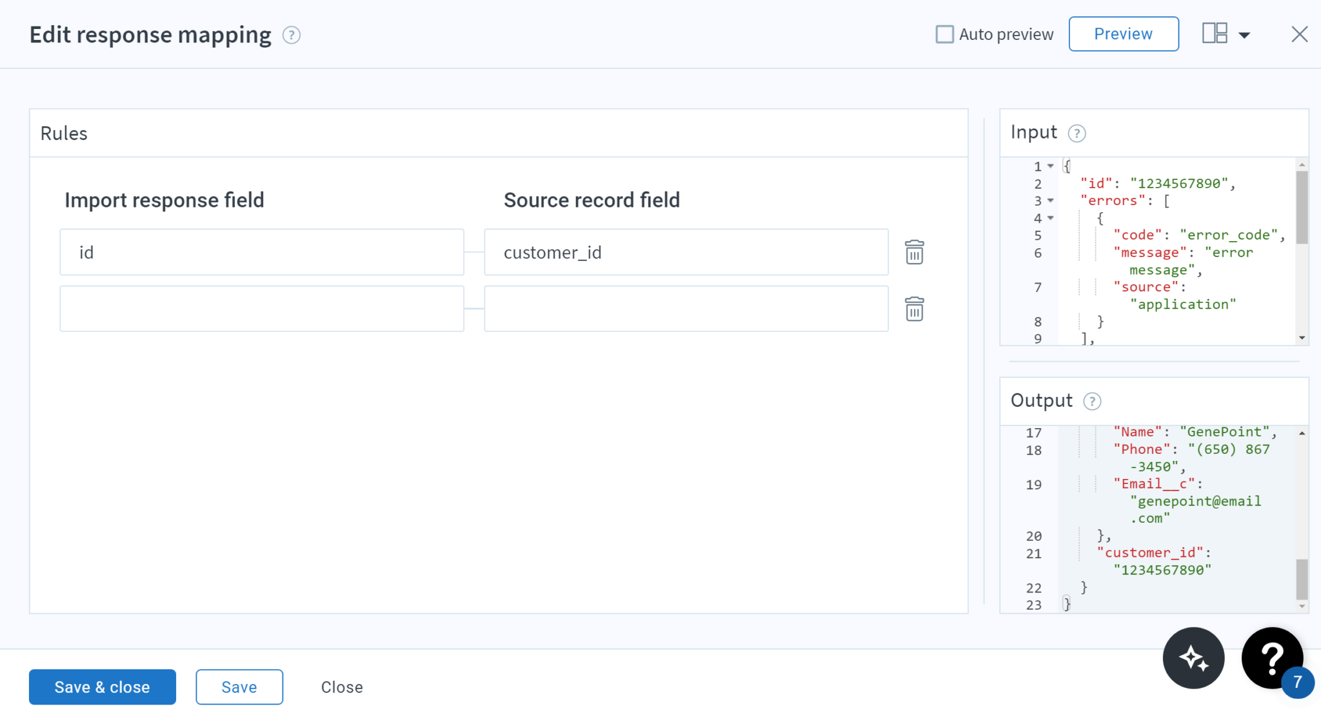Collapse the root JSON object in Input
Screen dimensions: 1321x713
(x=1050, y=166)
